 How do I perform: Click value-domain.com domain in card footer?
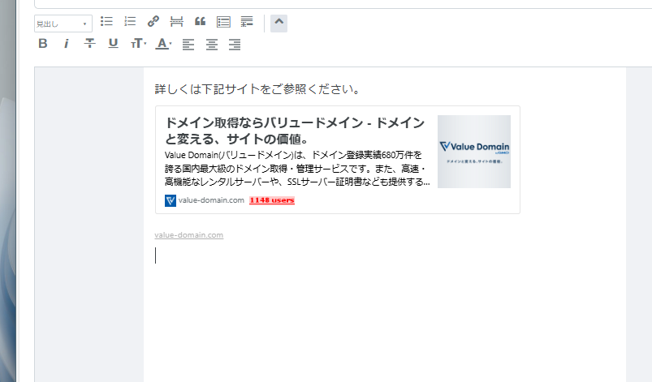[x=211, y=200]
